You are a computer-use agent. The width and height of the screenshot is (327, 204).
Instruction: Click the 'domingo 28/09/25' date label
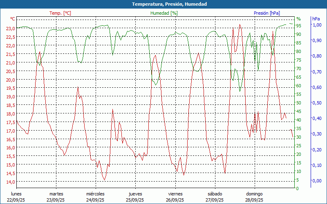point(254,197)
